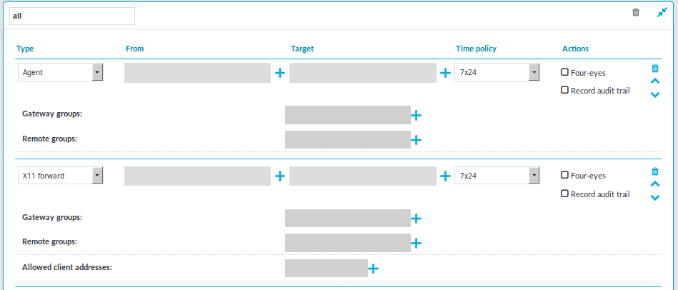The width and height of the screenshot is (678, 290).
Task: Enable Four-eyes for the Agent rule
Action: click(564, 72)
